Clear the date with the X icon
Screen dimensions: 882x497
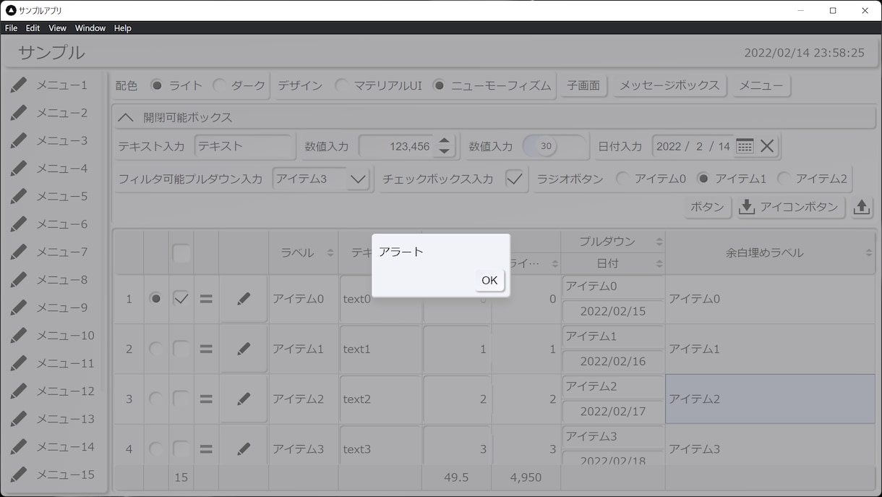click(x=767, y=146)
